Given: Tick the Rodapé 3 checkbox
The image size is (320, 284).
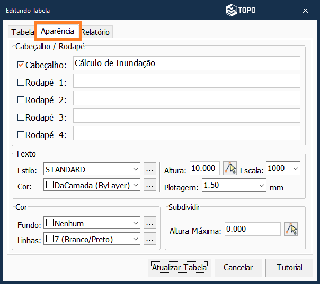Looking at the screenshot, I should click(21, 117).
